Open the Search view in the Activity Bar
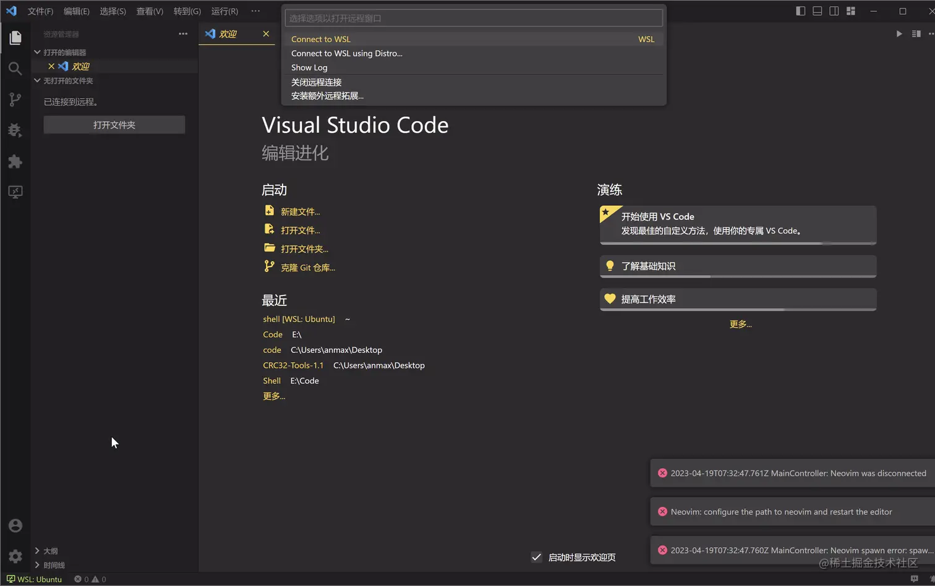The image size is (935, 586). point(15,68)
